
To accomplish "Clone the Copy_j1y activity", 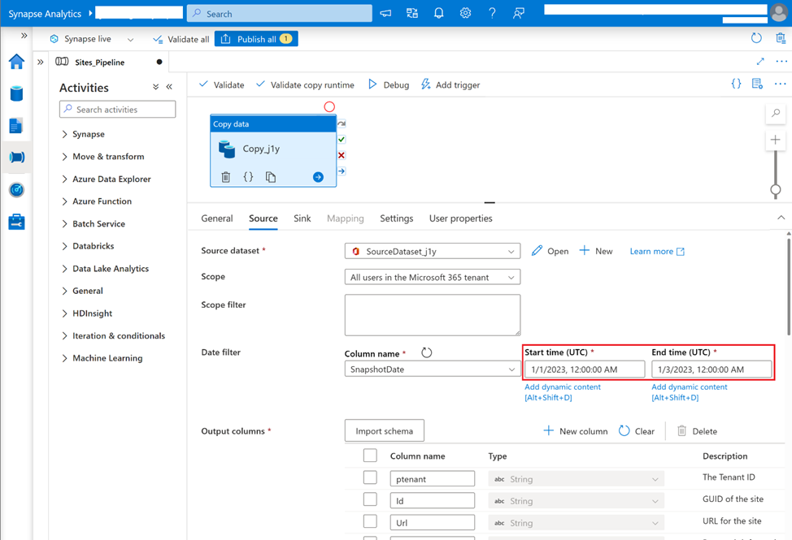I will click(x=271, y=177).
